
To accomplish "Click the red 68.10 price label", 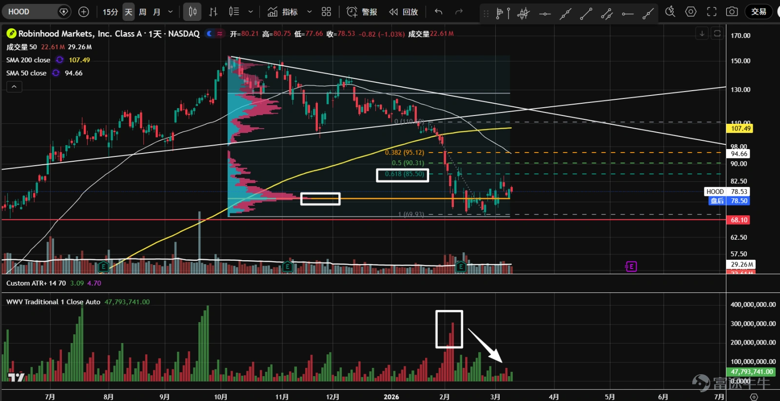I will point(739,220).
